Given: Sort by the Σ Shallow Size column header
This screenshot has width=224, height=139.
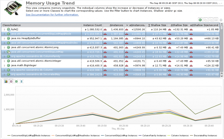Looking at the screenshot, I should click(x=157, y=25).
